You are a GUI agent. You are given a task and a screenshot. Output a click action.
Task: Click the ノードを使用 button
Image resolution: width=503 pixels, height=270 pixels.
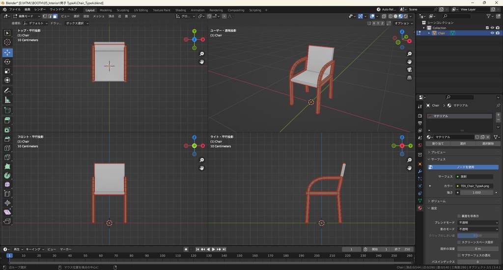tap(465, 167)
